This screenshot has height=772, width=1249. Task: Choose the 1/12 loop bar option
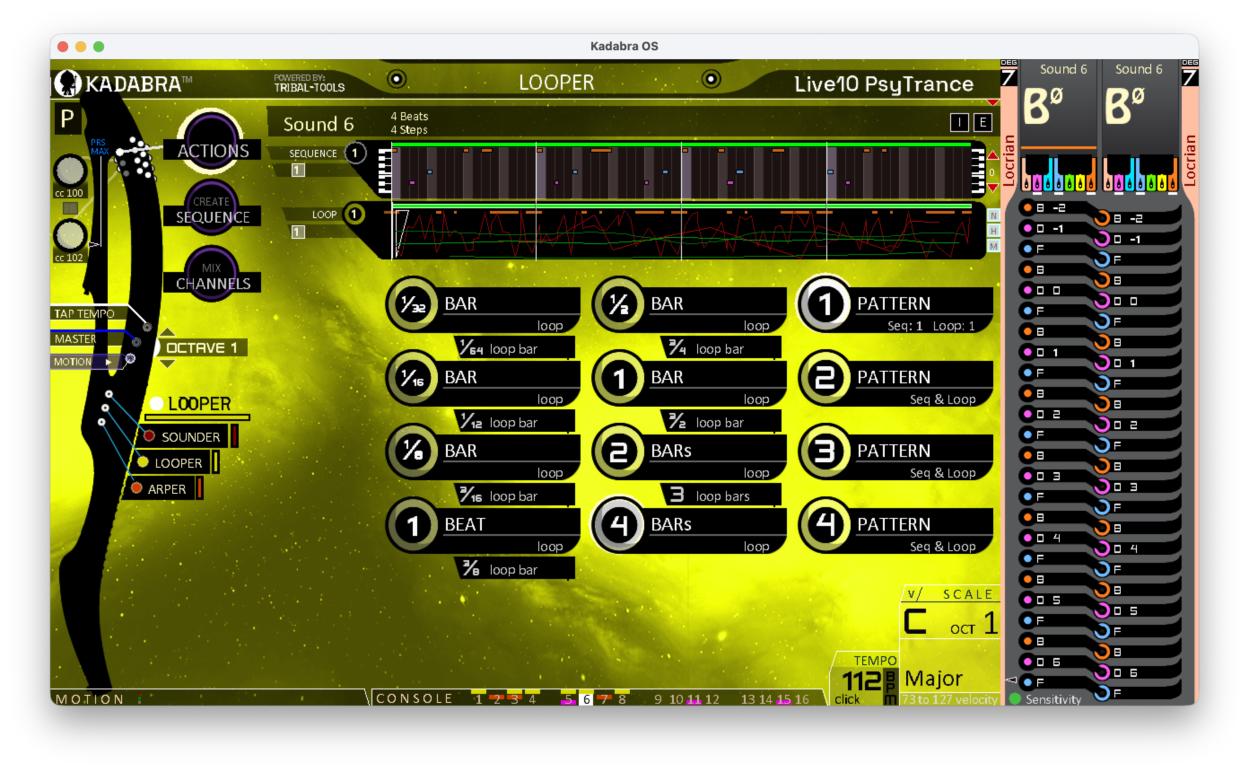(515, 422)
